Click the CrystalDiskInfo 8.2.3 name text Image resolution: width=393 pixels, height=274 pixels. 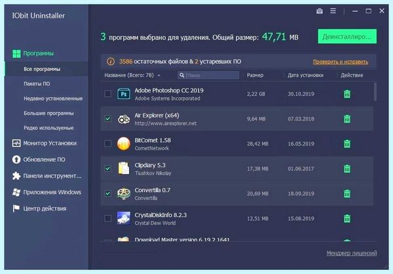pos(160,215)
